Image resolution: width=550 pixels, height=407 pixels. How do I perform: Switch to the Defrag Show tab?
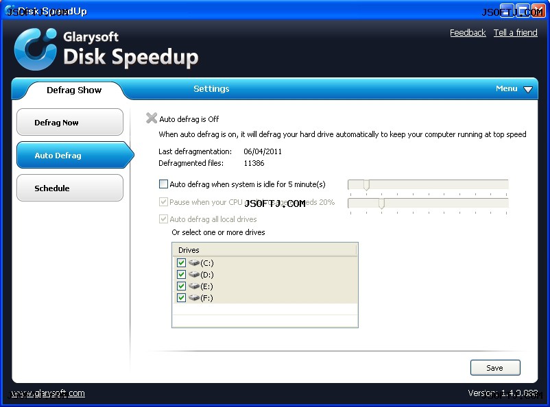tap(74, 90)
